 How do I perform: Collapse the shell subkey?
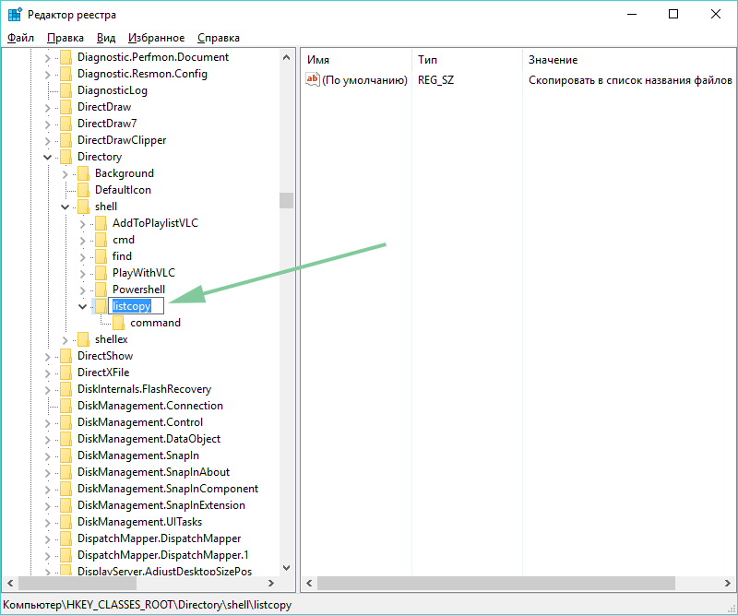65,207
